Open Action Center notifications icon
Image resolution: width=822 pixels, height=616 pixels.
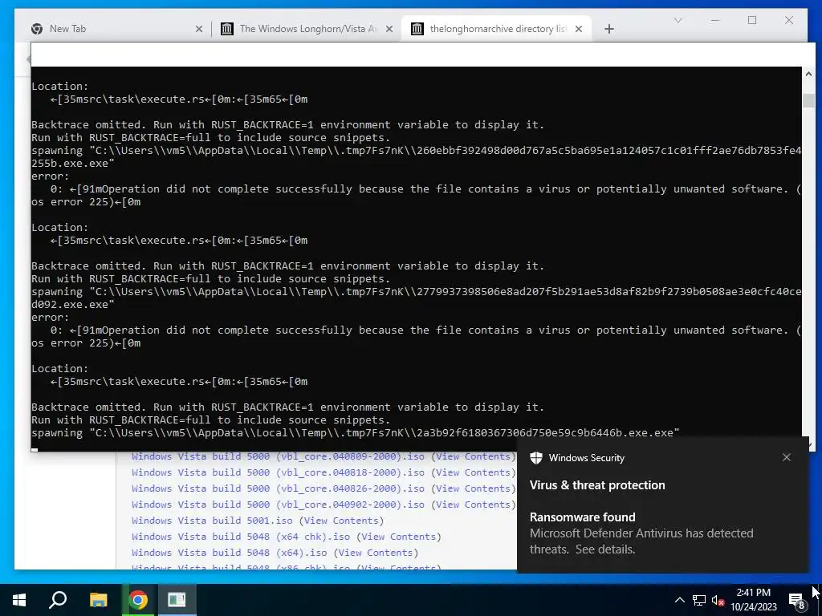pyautogui.click(x=797, y=600)
